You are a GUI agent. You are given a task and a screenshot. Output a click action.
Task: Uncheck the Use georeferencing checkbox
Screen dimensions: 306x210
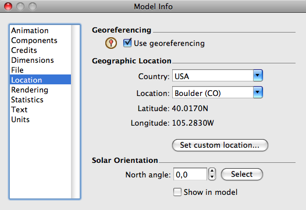click(x=127, y=43)
